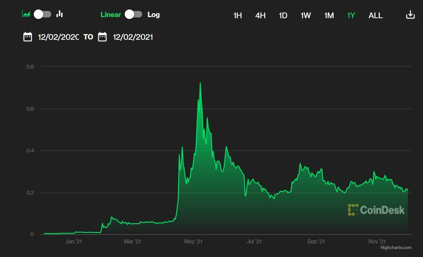
Task: Click the Nov '21 x-axis label
Action: click(x=377, y=241)
